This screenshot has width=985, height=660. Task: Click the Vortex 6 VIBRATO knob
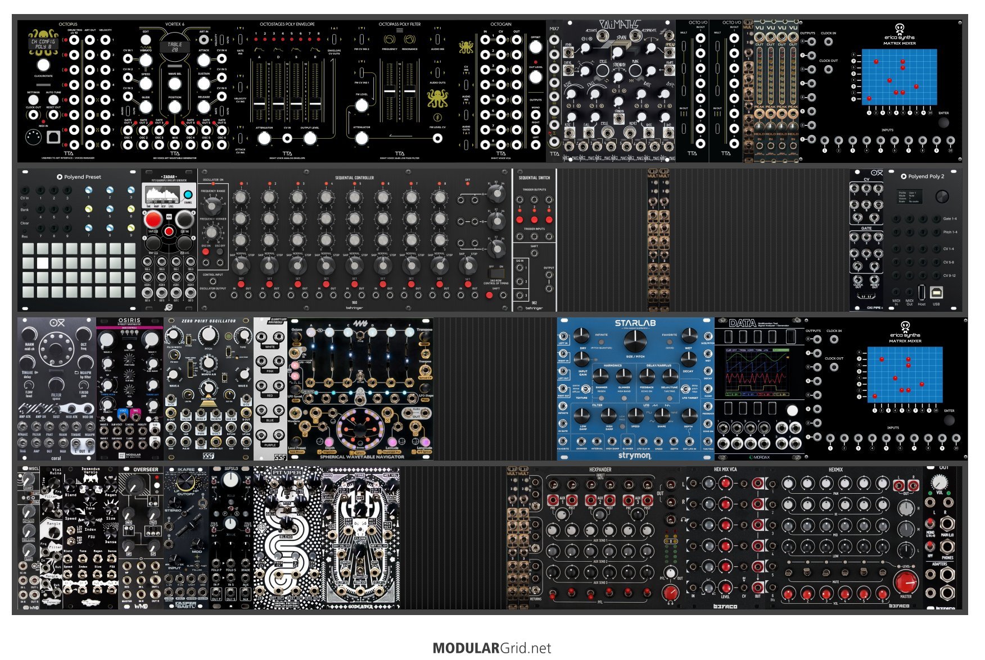coord(146,61)
